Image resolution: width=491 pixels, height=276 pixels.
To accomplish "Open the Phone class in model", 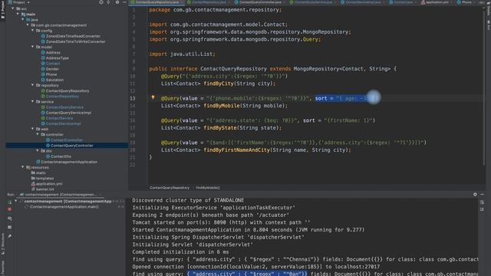I will (51, 74).
